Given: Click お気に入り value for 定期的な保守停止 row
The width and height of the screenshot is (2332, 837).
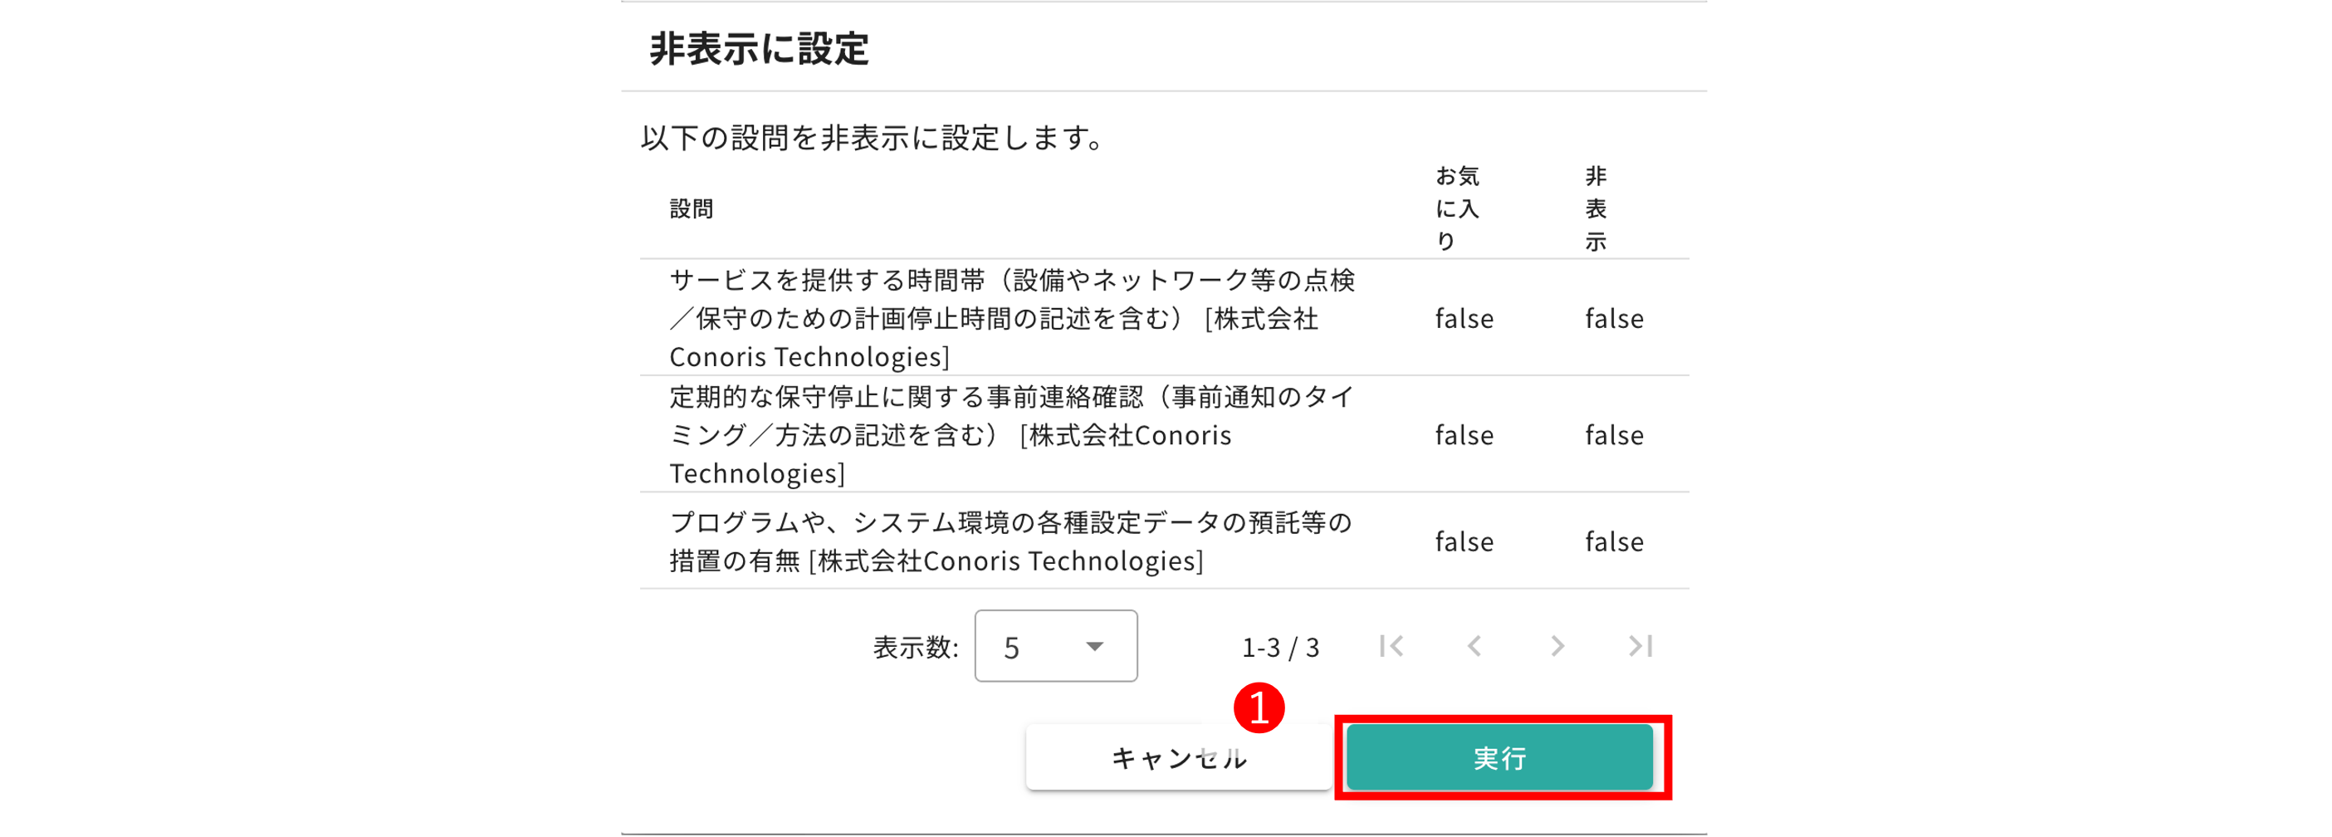Looking at the screenshot, I should pyautogui.click(x=1464, y=436).
